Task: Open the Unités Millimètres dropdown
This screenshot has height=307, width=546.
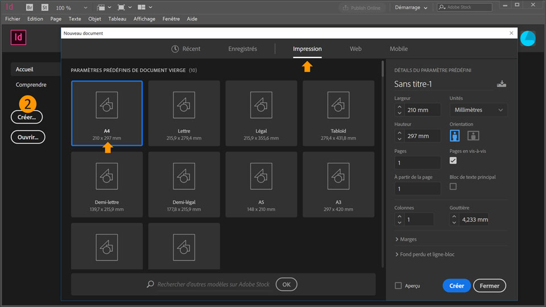Action: pyautogui.click(x=478, y=110)
